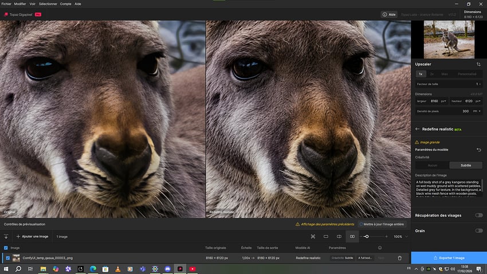Open the Fichier menu
Image resolution: width=487 pixels, height=274 pixels.
pos(6,3)
